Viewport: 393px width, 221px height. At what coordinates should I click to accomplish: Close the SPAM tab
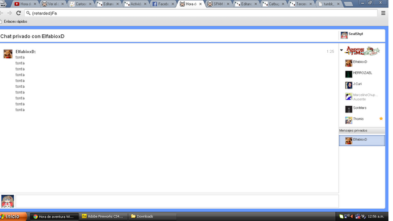[228, 4]
